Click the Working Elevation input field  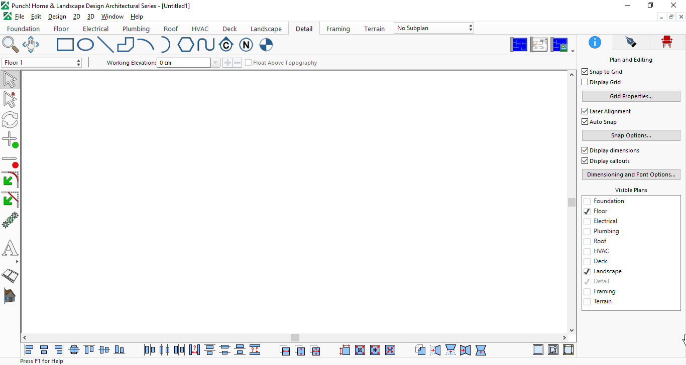tap(183, 63)
